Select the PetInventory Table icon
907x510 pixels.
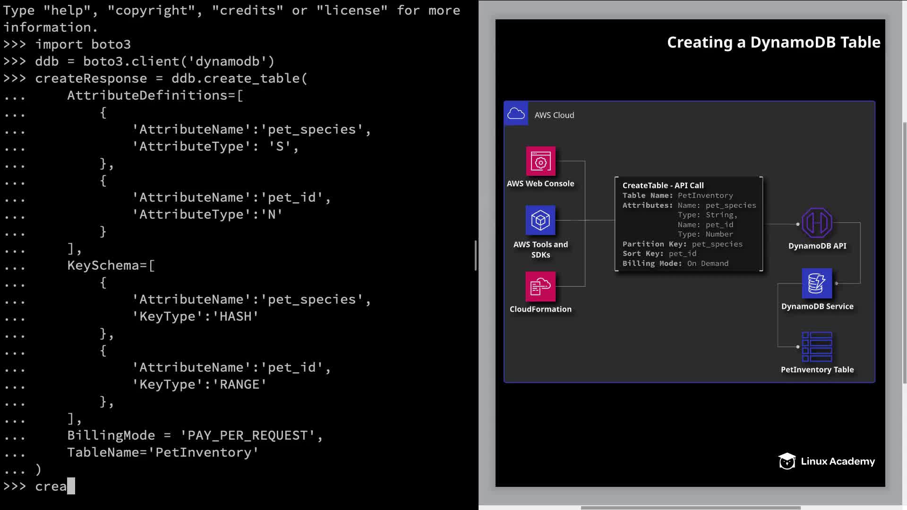point(817,347)
